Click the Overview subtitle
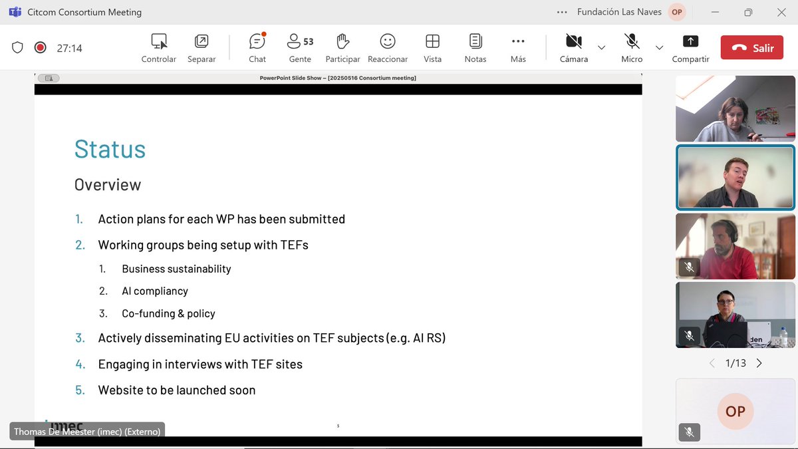This screenshot has width=798, height=449. click(108, 184)
